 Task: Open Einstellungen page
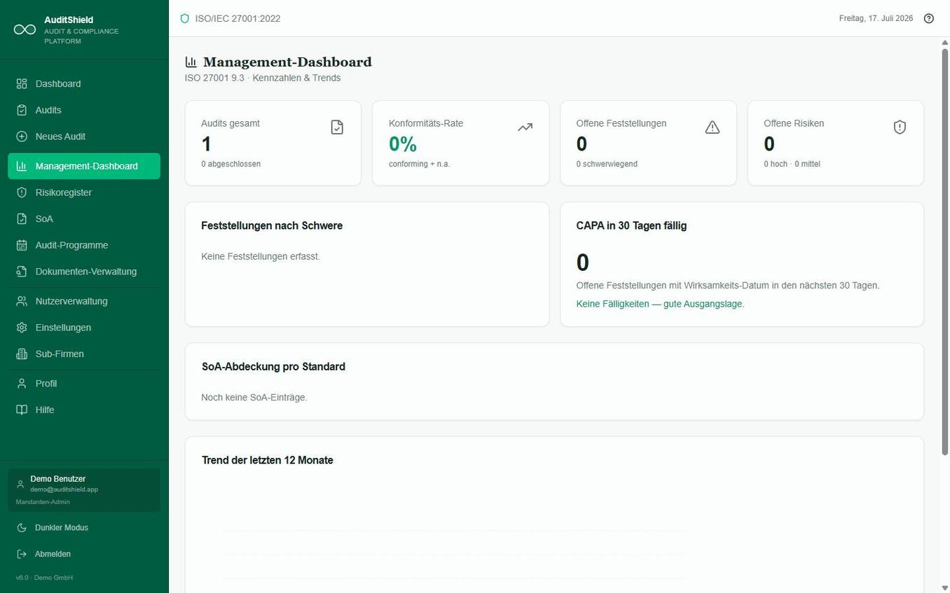click(x=84, y=328)
